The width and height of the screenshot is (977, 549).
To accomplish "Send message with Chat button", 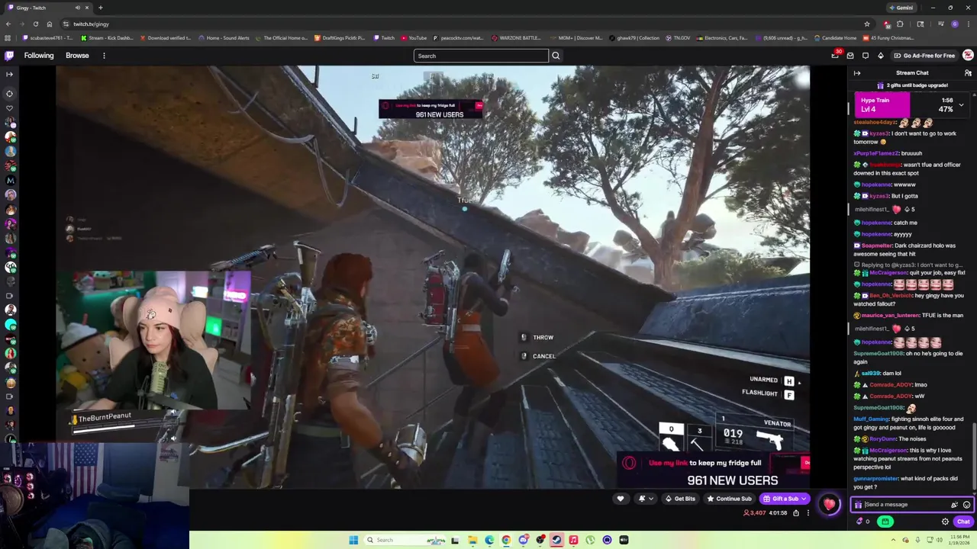I will click(x=963, y=522).
